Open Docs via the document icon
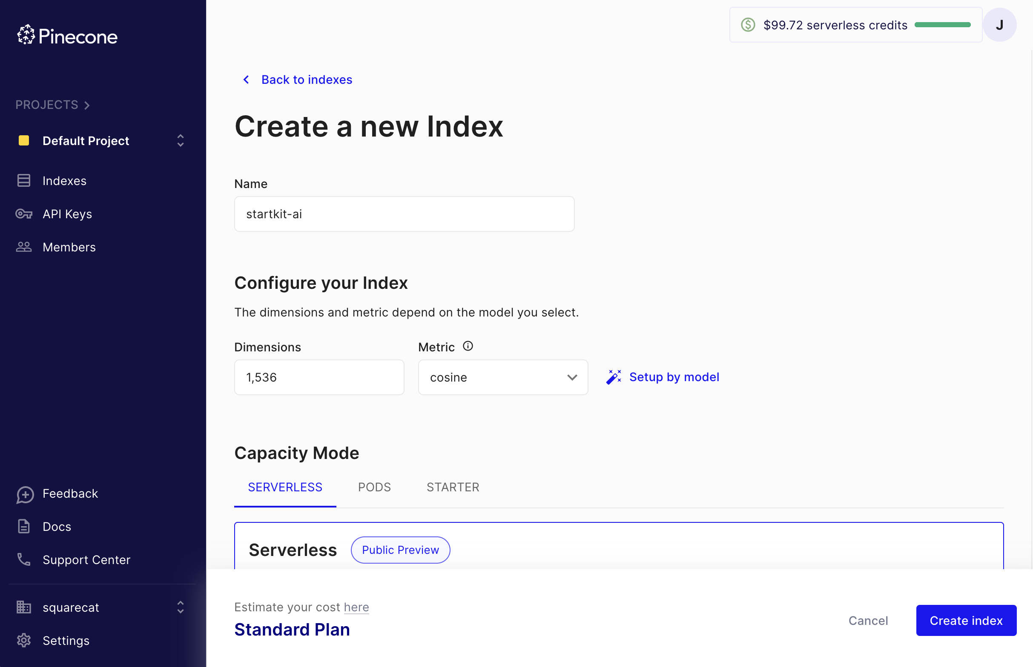 (x=24, y=526)
